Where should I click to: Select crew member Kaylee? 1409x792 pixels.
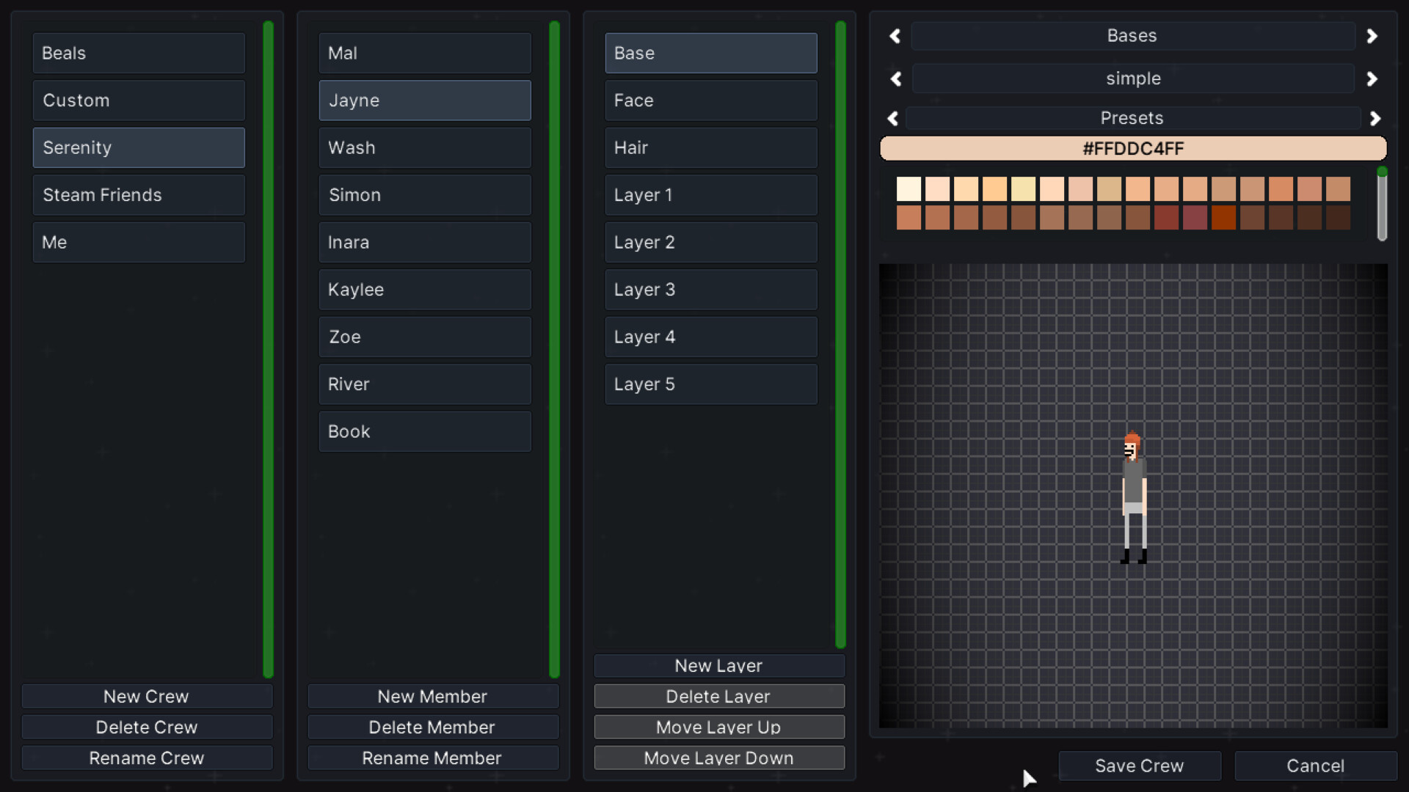[x=424, y=290]
